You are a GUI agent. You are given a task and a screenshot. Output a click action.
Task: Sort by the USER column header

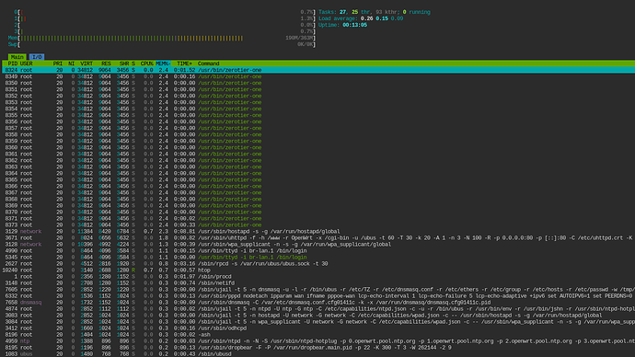(x=27, y=63)
